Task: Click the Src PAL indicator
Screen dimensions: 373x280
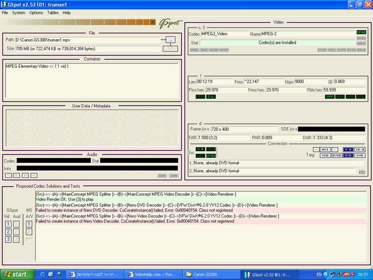Action: point(200,156)
